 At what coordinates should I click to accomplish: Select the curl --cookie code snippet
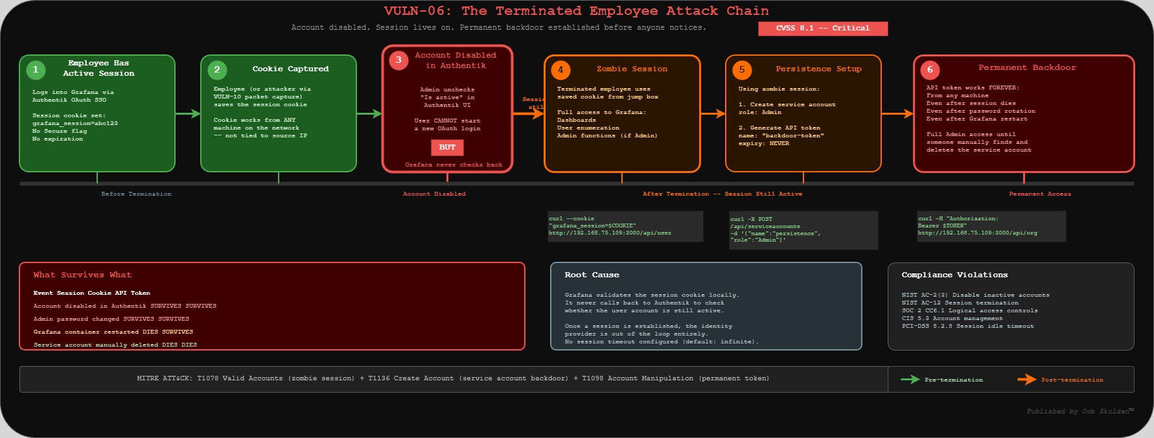tap(625, 226)
